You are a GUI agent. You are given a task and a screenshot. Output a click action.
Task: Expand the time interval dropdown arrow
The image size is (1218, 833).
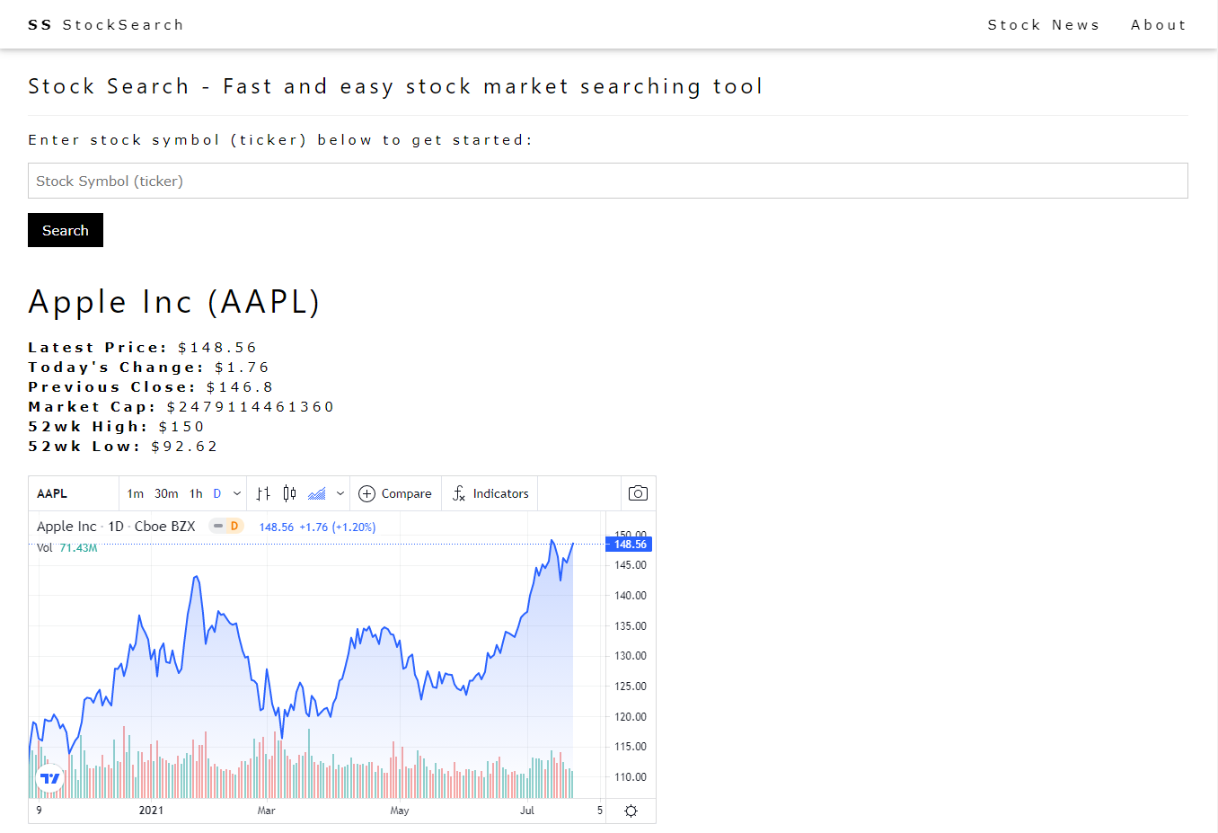click(237, 493)
